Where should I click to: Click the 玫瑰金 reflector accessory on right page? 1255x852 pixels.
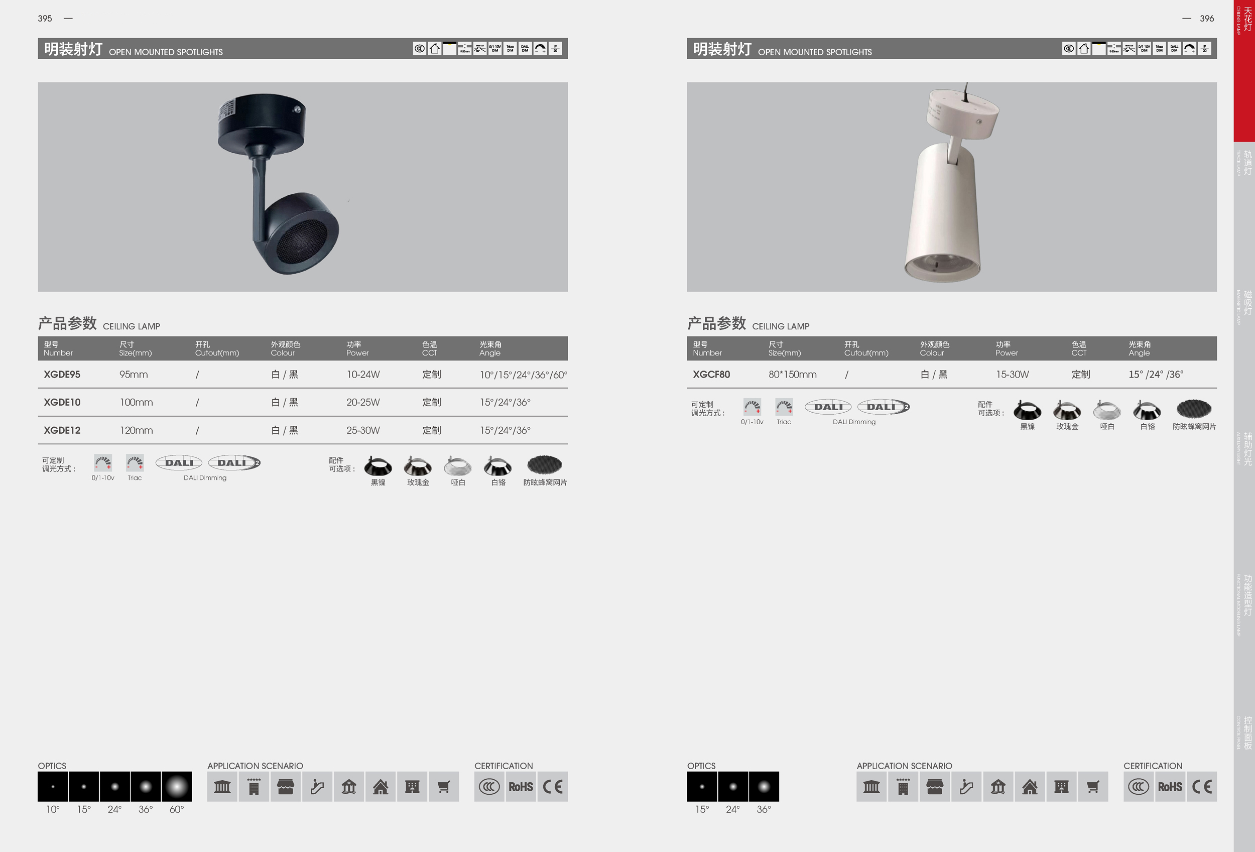click(x=1067, y=410)
